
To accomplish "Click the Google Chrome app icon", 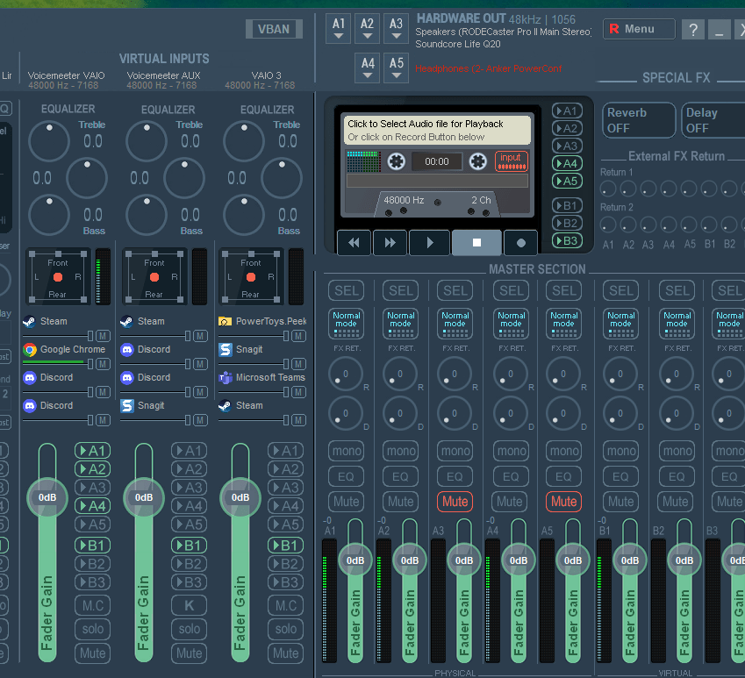I will [30, 350].
